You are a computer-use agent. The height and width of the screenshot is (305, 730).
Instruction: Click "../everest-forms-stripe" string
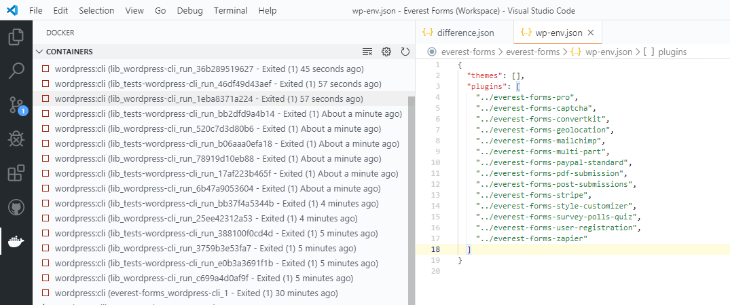pos(531,195)
